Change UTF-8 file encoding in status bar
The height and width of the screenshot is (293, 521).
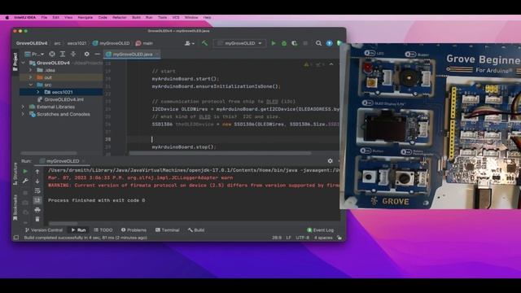302,238
